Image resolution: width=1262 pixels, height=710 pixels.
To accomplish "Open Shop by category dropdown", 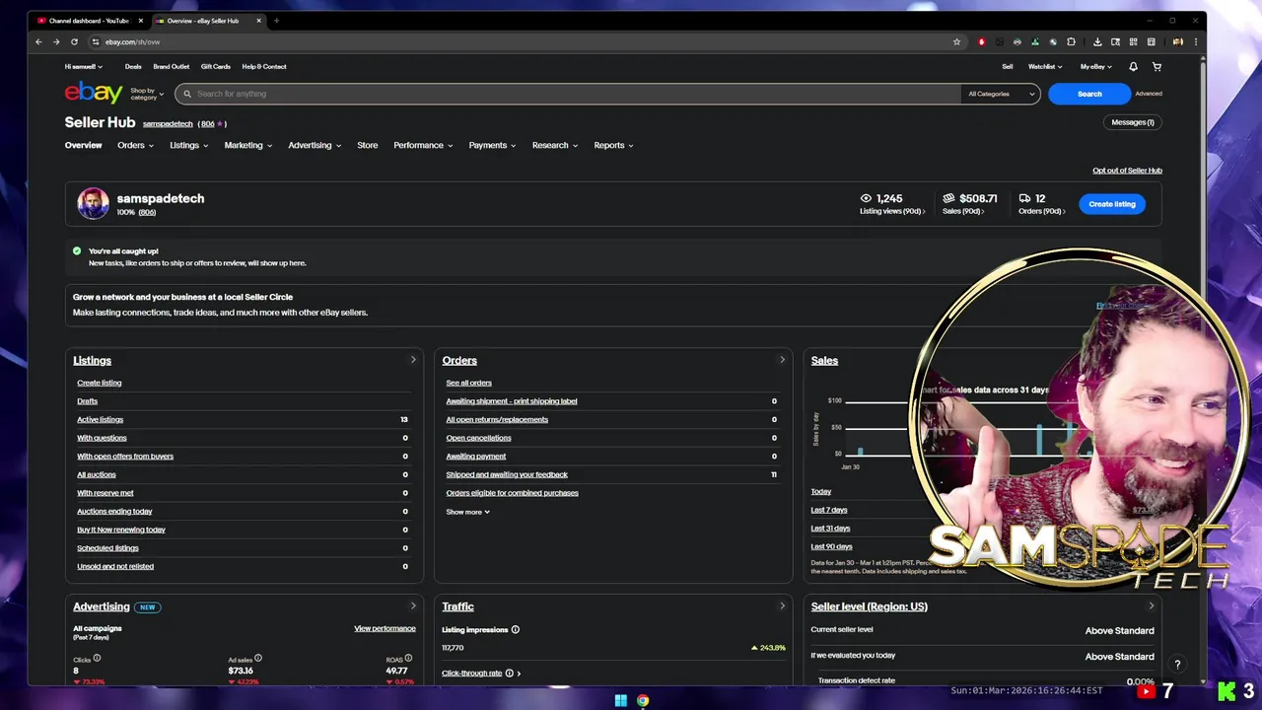I will (x=147, y=94).
